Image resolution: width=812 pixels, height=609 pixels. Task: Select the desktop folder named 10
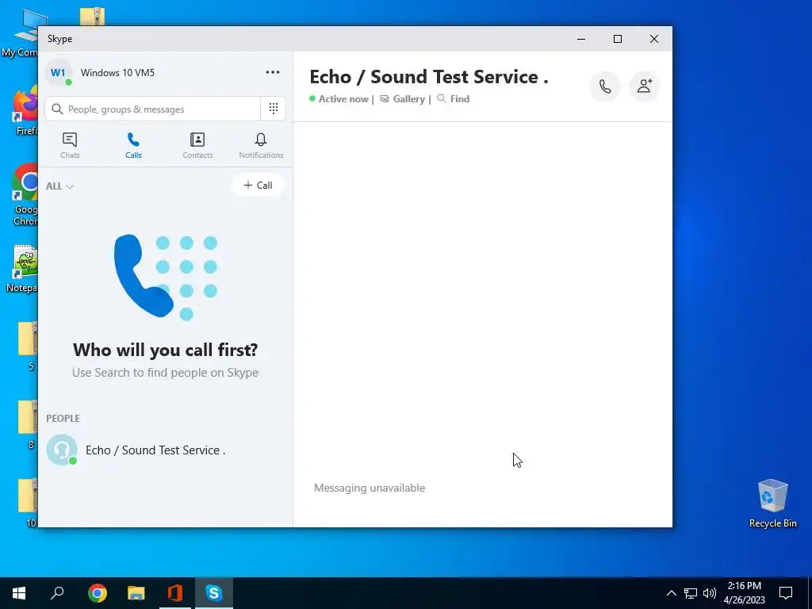(29, 504)
